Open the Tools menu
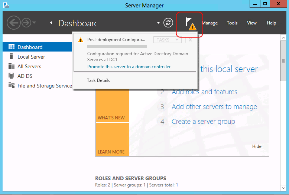The image size is (289, 195). point(232,23)
